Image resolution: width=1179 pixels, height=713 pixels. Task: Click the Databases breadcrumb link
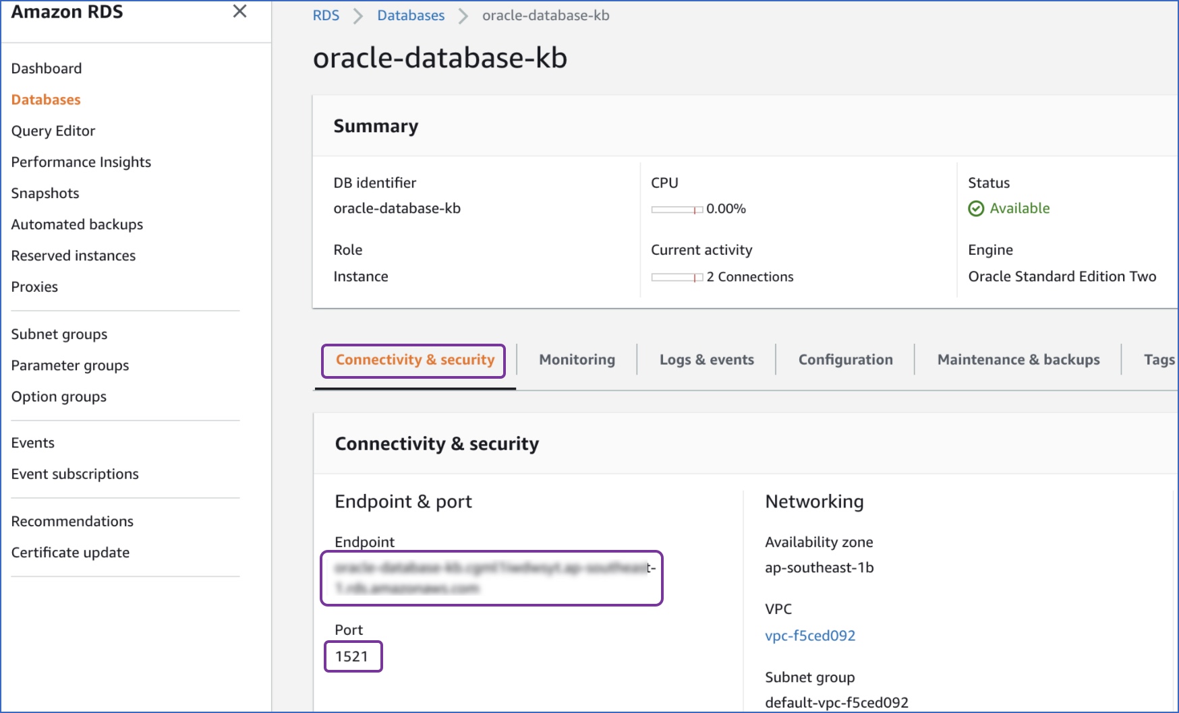tap(411, 15)
